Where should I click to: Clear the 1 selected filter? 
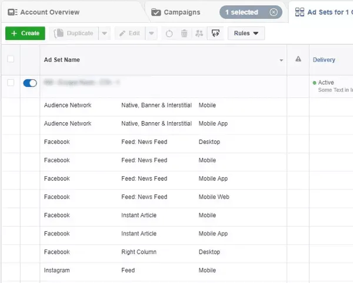[274, 12]
